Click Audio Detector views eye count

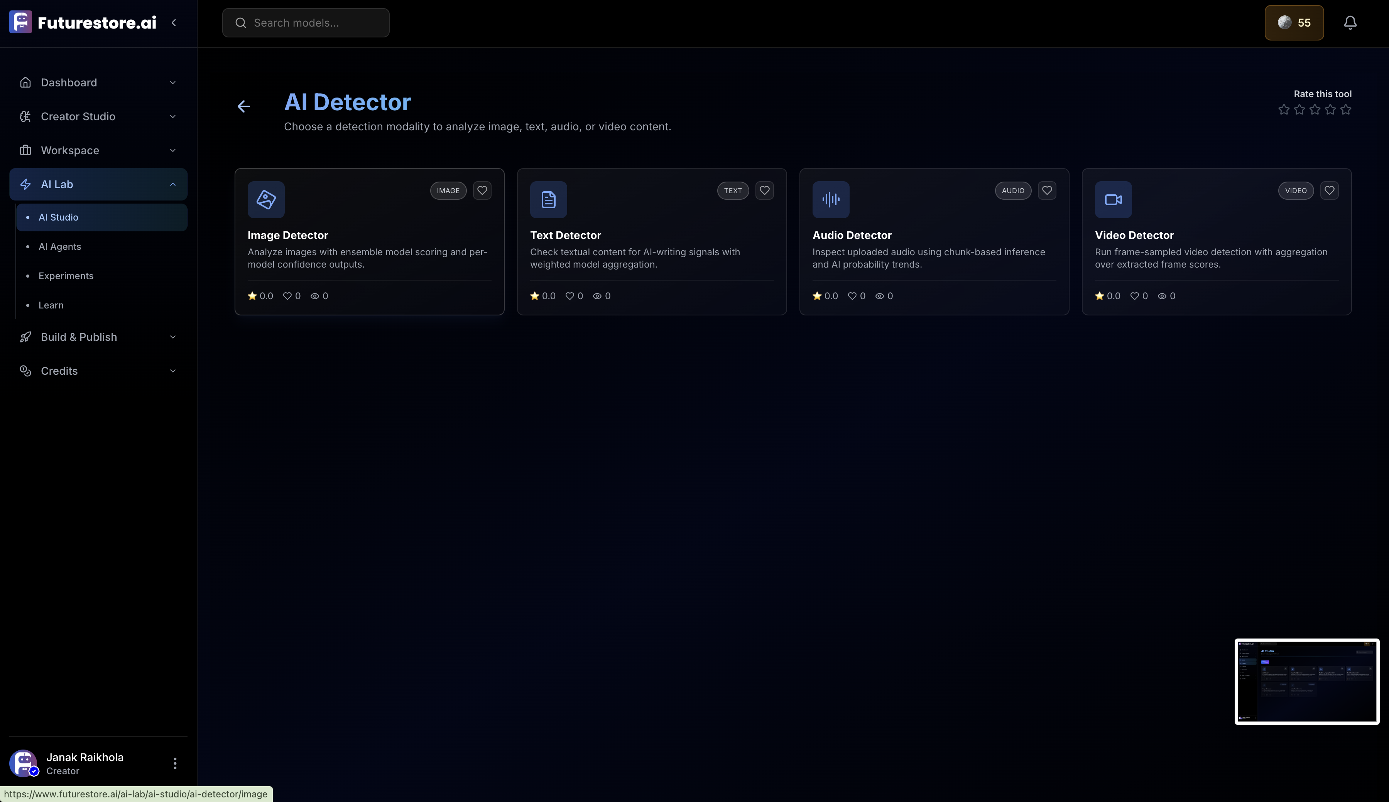point(884,297)
